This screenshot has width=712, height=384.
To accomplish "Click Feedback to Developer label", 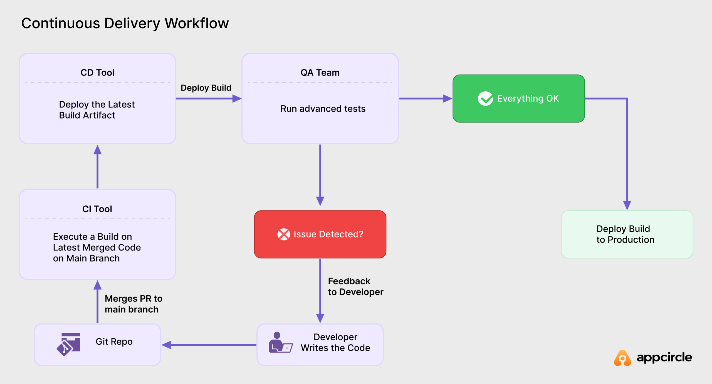I will click(x=356, y=286).
